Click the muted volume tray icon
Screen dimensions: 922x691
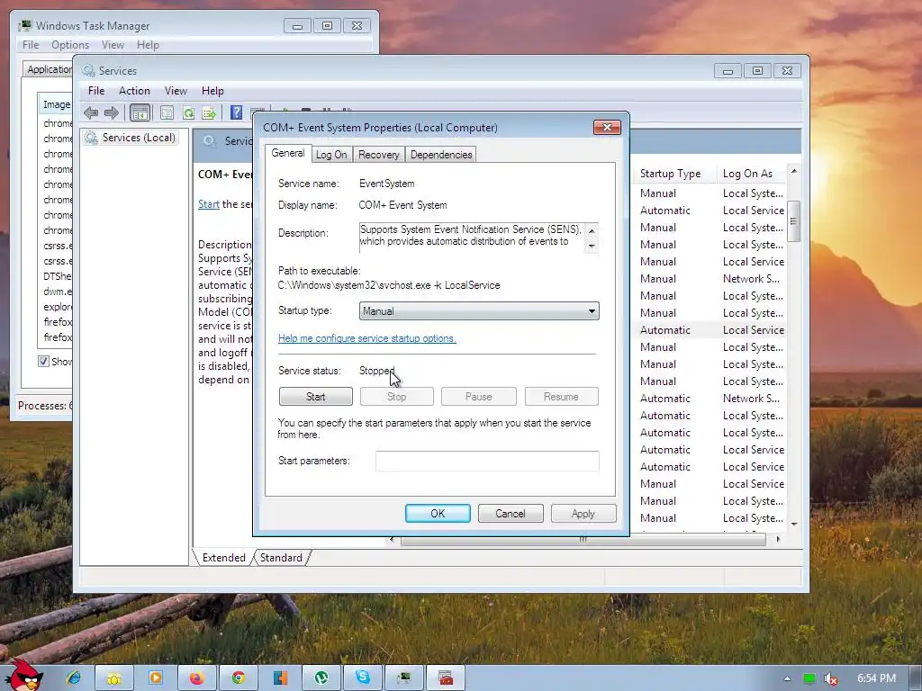(830, 678)
